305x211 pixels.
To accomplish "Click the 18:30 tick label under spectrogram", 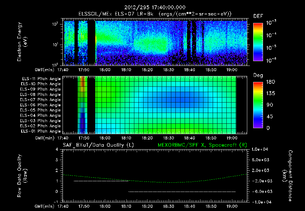I will click(169, 70).
